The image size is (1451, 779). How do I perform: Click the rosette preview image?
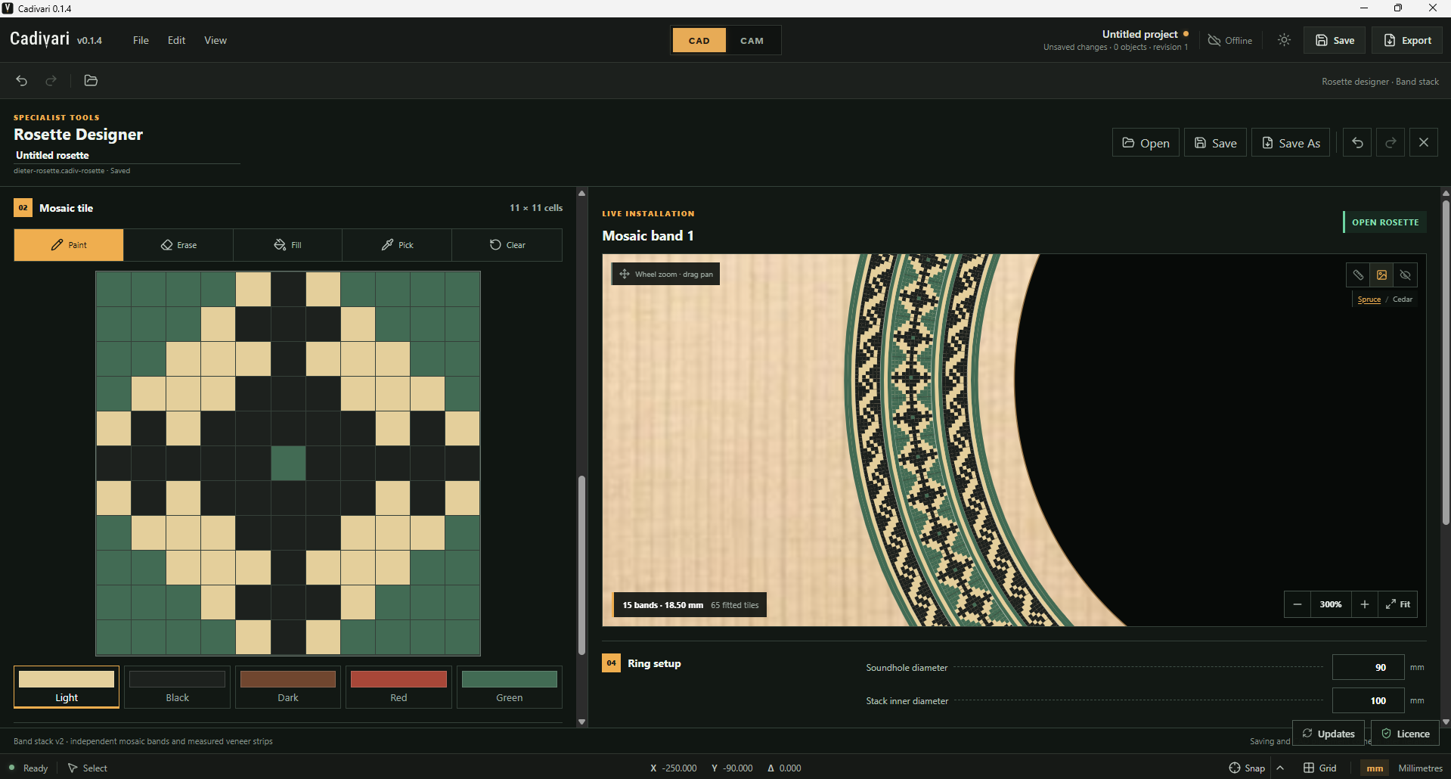click(x=1014, y=440)
